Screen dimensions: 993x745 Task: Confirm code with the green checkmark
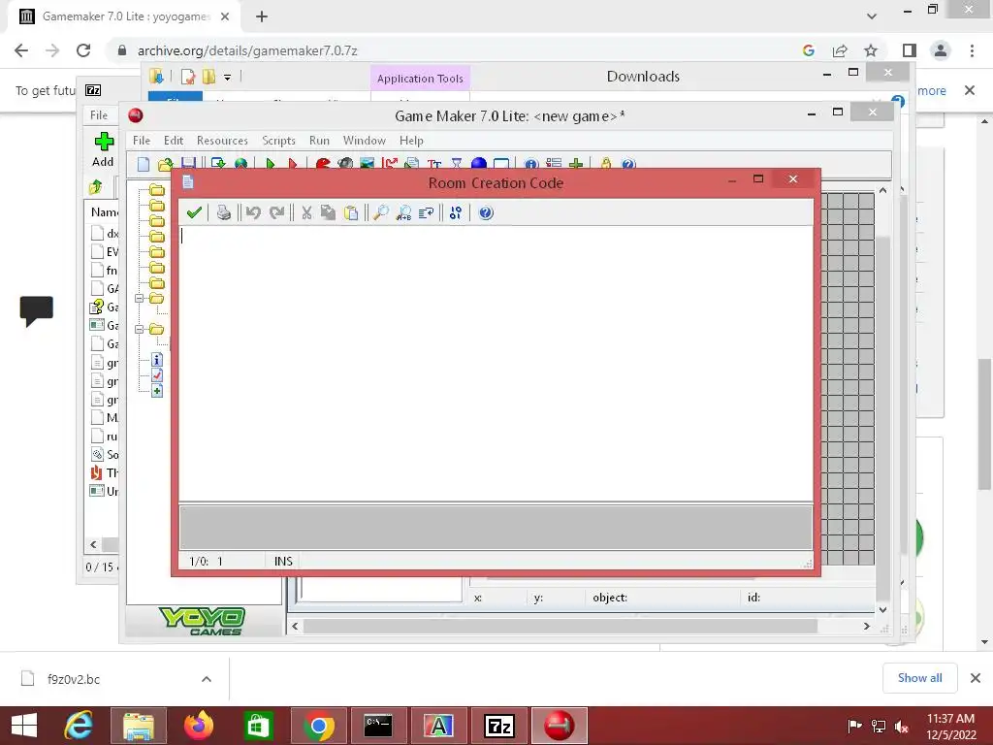(x=194, y=212)
